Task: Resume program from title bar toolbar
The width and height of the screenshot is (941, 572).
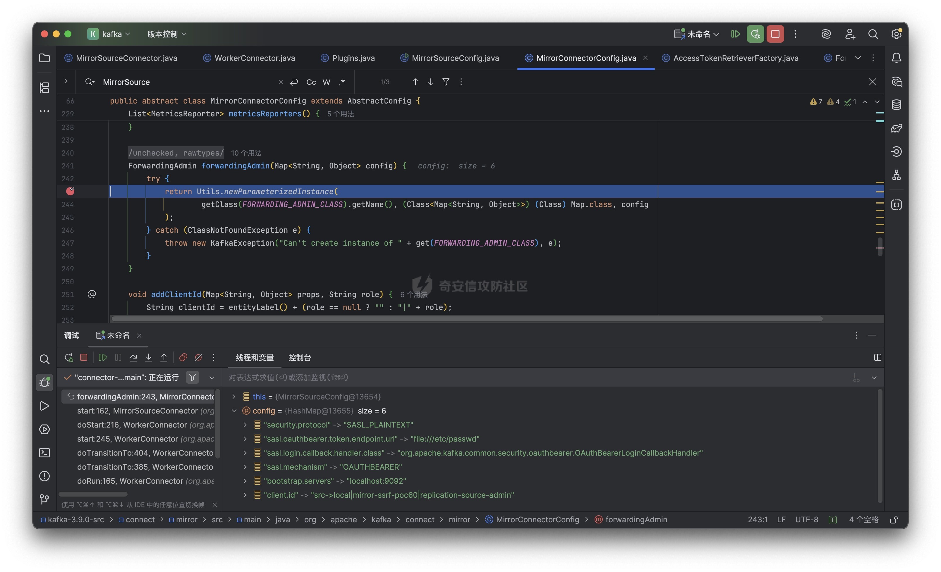Action: (x=735, y=34)
